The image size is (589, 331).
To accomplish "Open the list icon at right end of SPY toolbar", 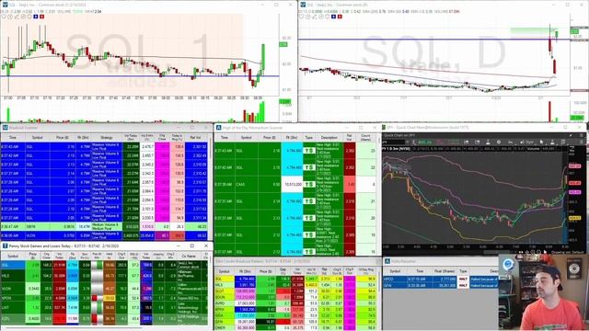I will [563, 143].
